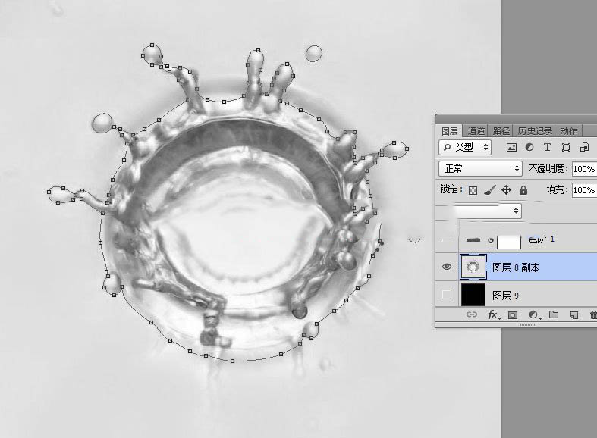Screen dimensions: 597x438
Task: Filter layers by adjustment layer icon
Action: 529,147
